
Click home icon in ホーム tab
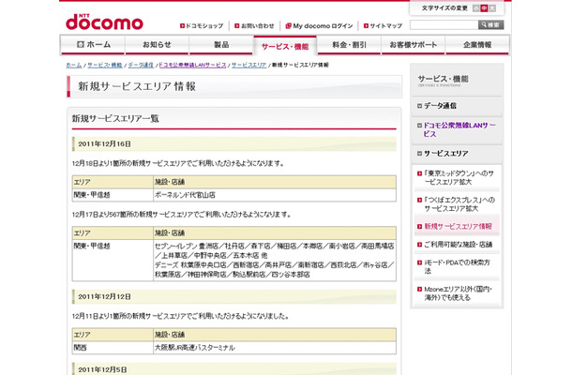tap(81, 44)
